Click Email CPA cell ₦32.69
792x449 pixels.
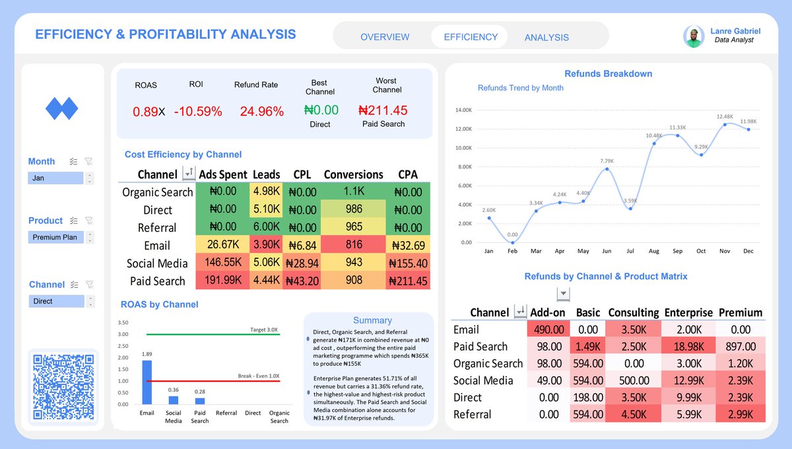click(x=409, y=245)
